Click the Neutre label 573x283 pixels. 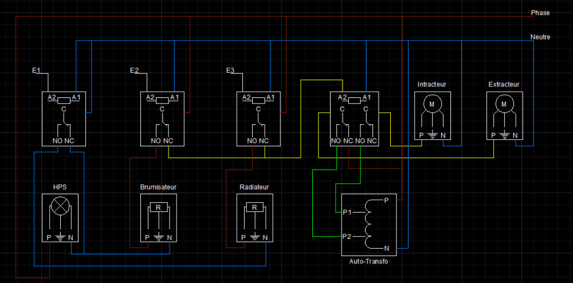(x=540, y=37)
